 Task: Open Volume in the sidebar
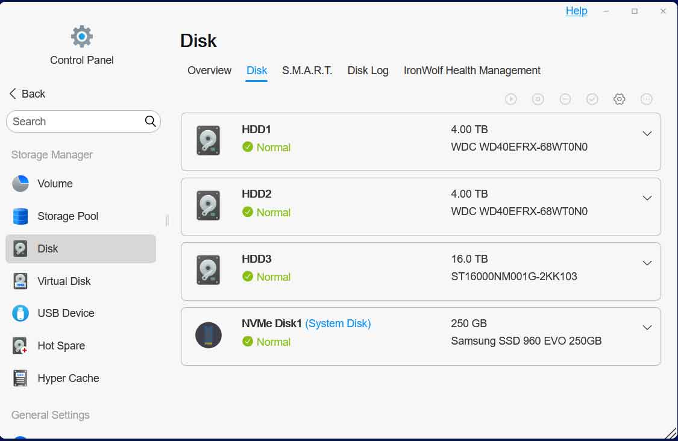coord(80,184)
